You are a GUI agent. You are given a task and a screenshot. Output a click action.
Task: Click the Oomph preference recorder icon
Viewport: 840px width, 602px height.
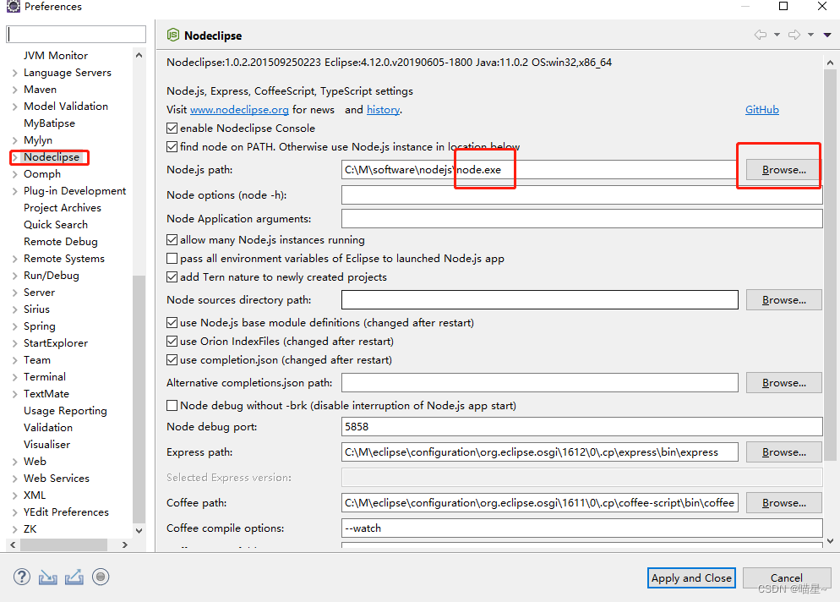point(101,577)
